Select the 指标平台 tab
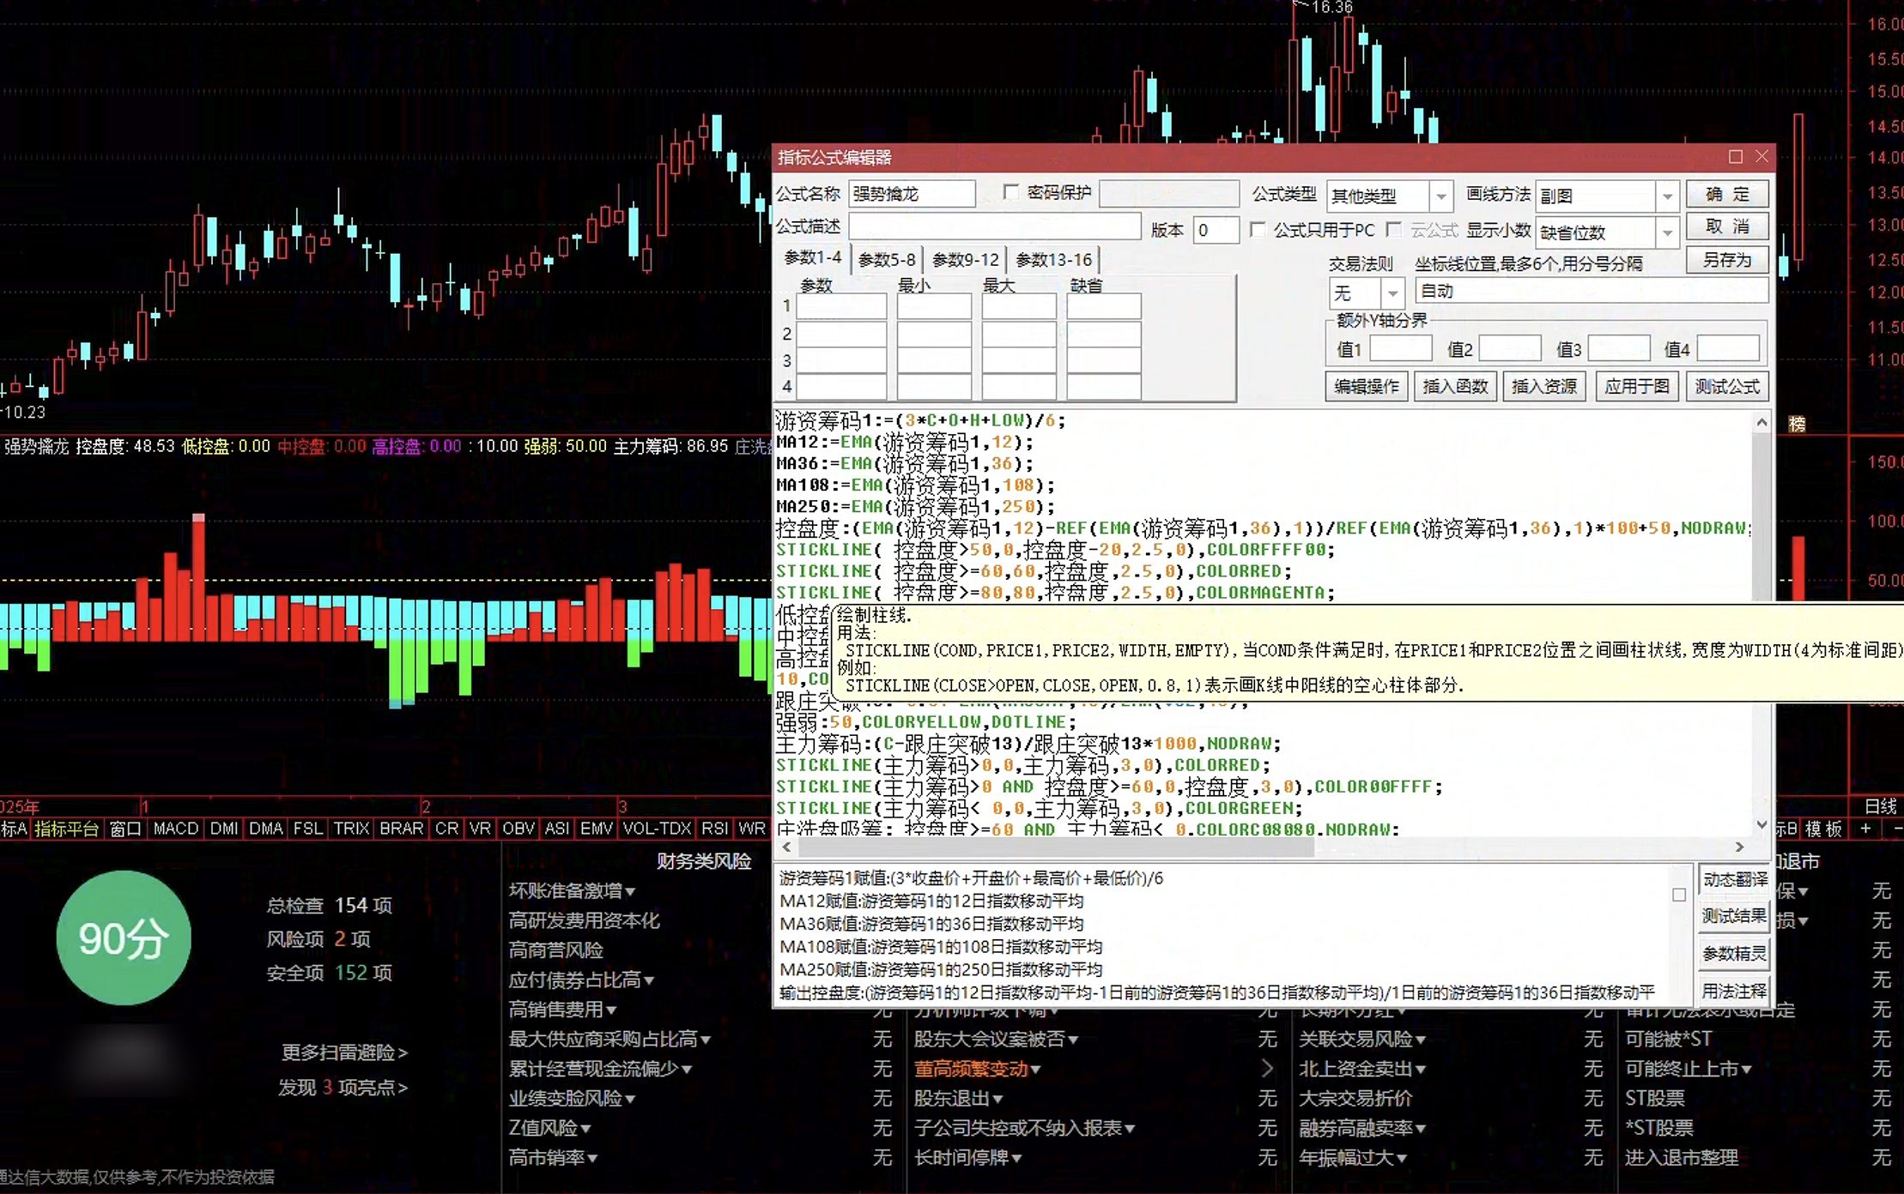This screenshot has height=1194, width=1904. tap(67, 829)
